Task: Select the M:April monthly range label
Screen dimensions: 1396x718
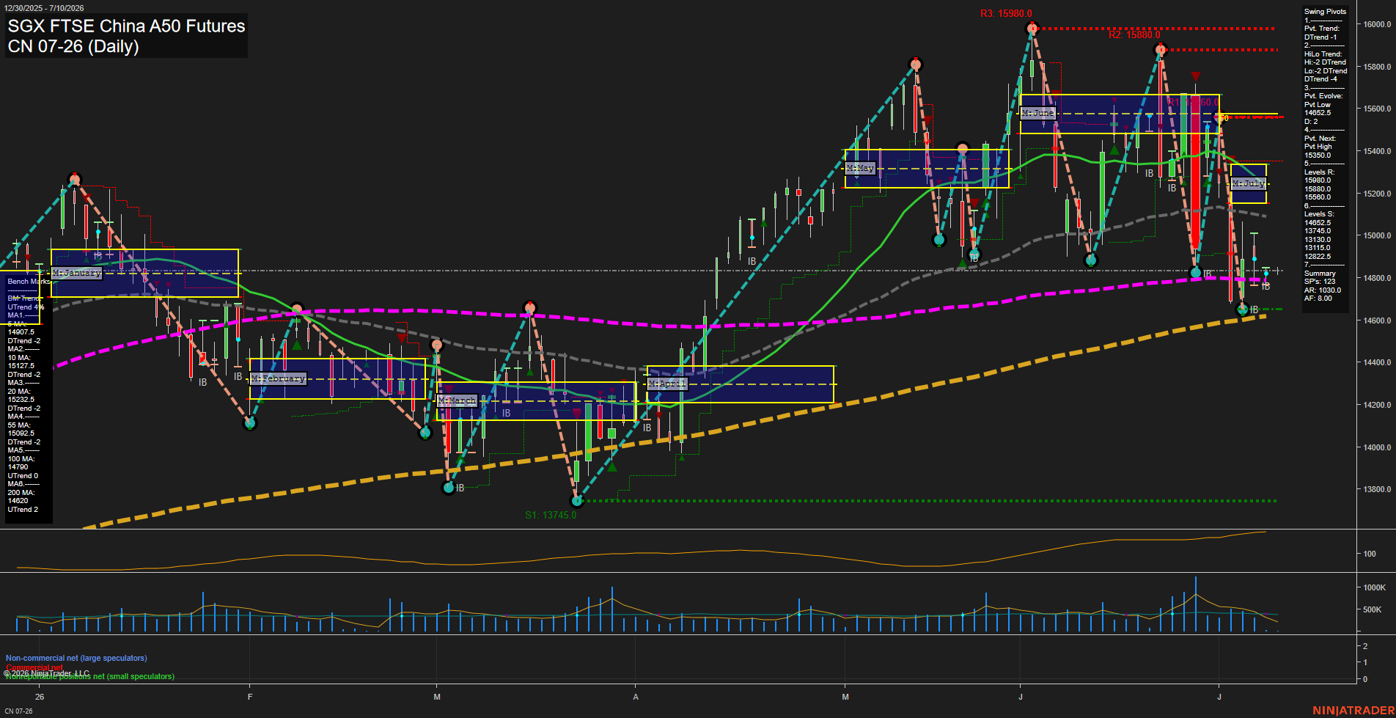Action: pyautogui.click(x=667, y=384)
